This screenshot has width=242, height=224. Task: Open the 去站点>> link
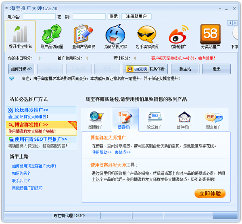(123, 152)
